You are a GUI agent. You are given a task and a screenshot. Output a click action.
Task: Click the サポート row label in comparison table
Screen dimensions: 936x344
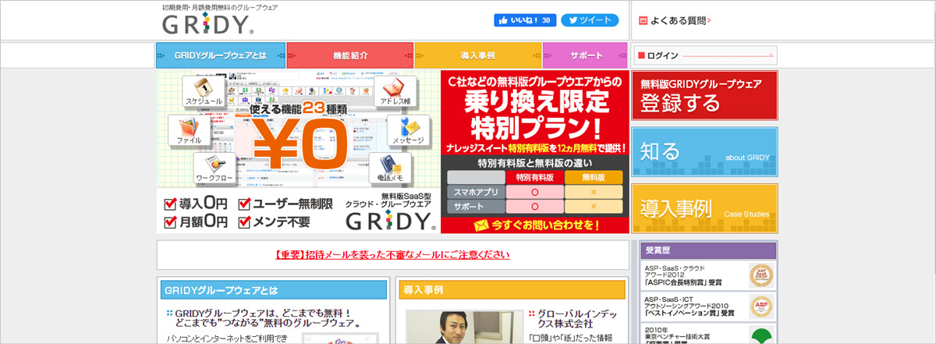(x=475, y=207)
